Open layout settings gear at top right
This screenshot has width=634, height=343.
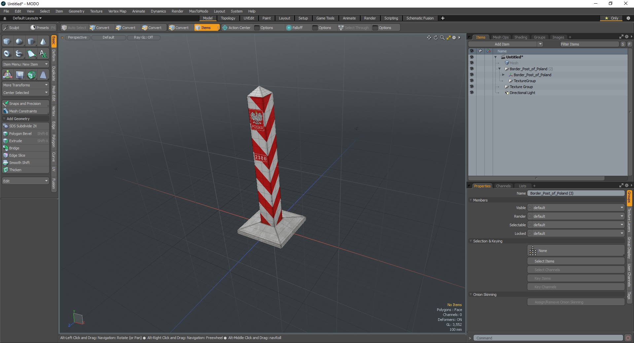pos(628,18)
